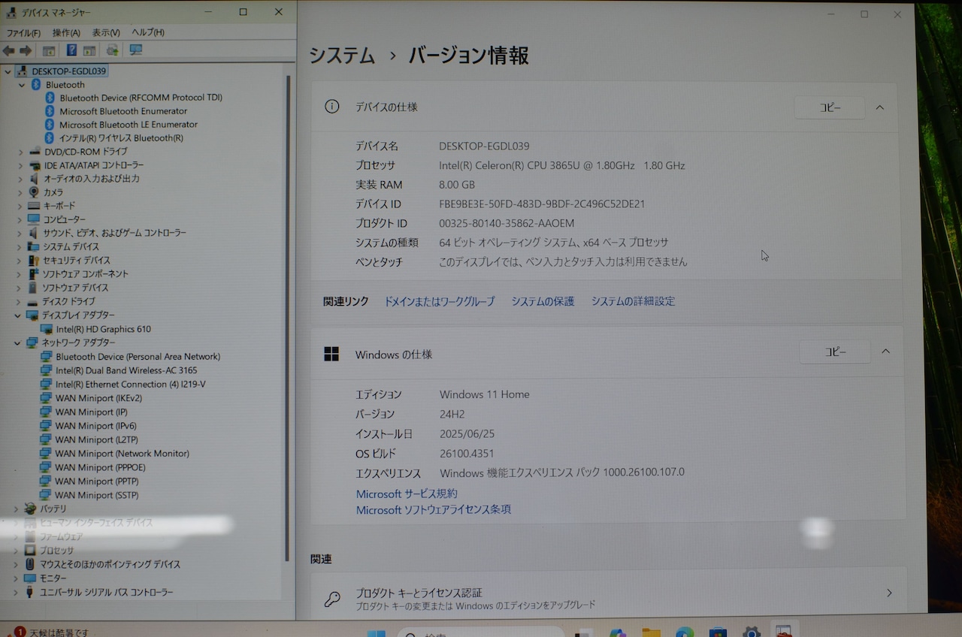Select Intel(R) Dual Band Wireless-AC 3165 adapter
The width and height of the screenshot is (962, 637).
click(x=126, y=370)
